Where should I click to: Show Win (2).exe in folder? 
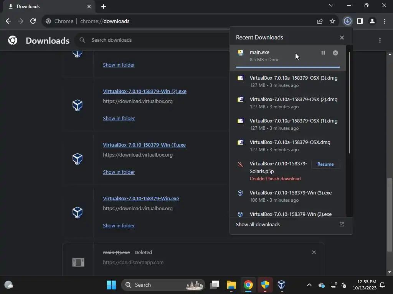119,119
